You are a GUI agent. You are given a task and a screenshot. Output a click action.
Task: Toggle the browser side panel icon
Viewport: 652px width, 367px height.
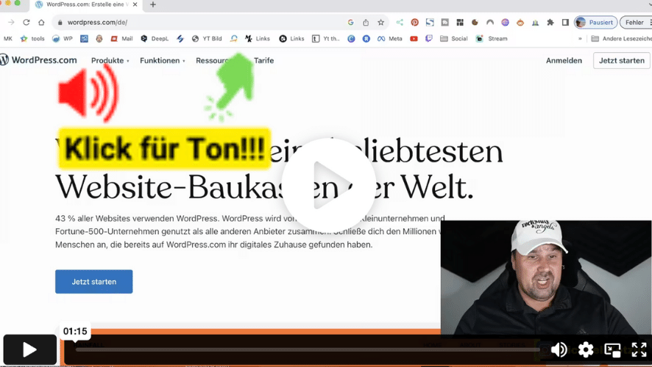click(x=565, y=23)
